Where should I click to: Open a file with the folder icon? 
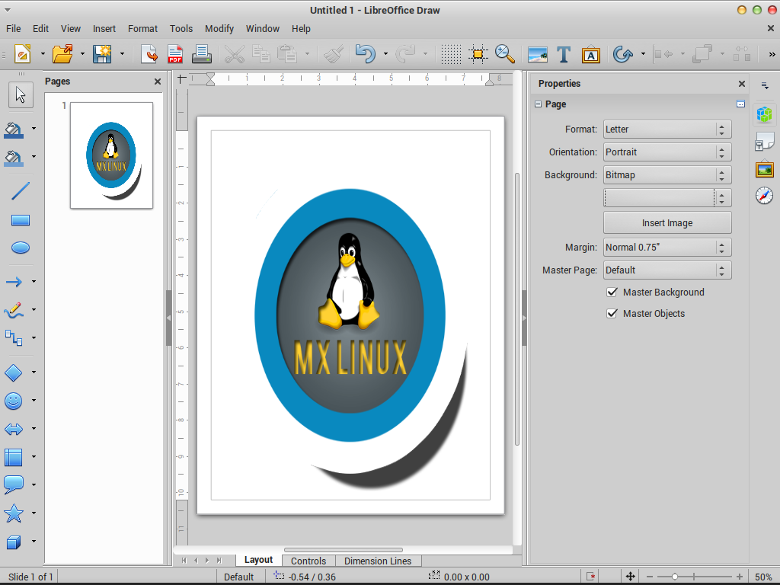[x=62, y=54]
